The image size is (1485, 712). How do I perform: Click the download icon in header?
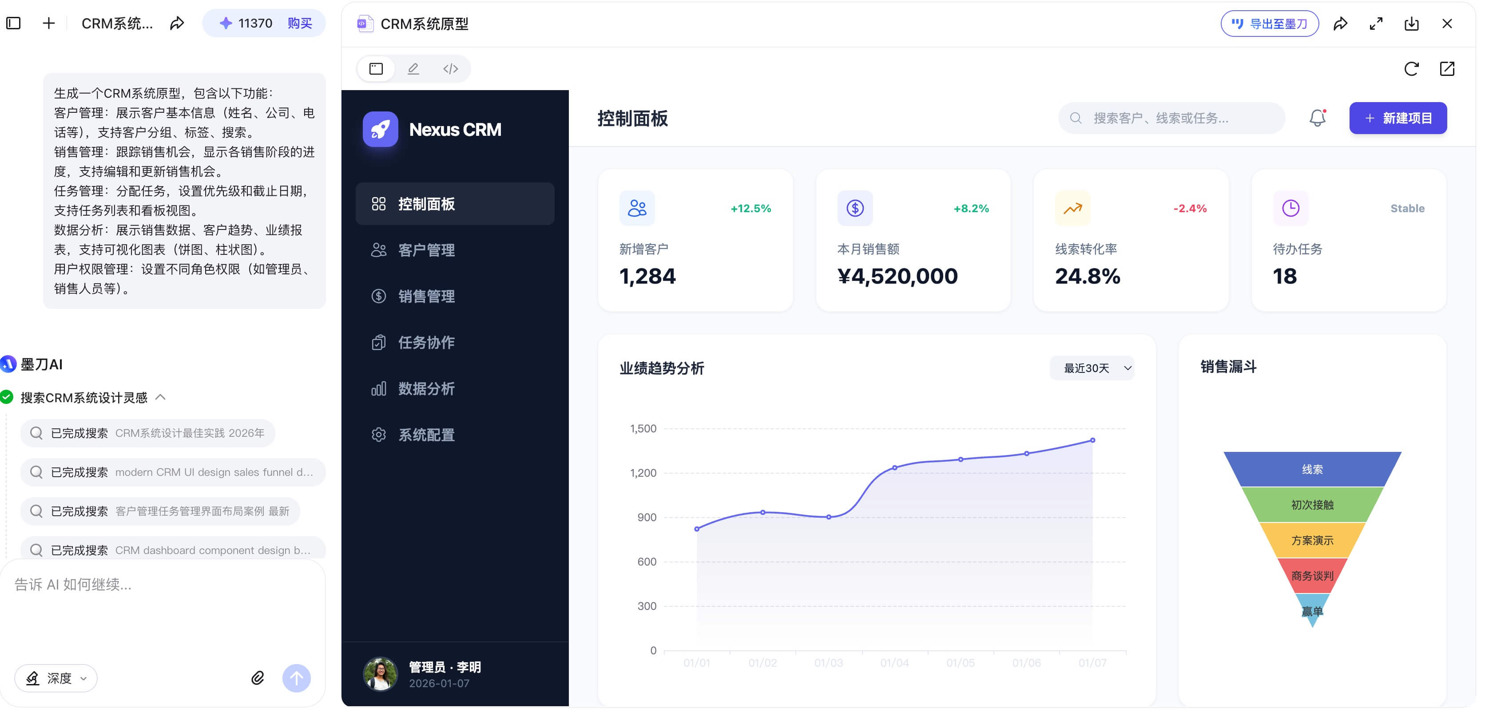[x=1411, y=24]
